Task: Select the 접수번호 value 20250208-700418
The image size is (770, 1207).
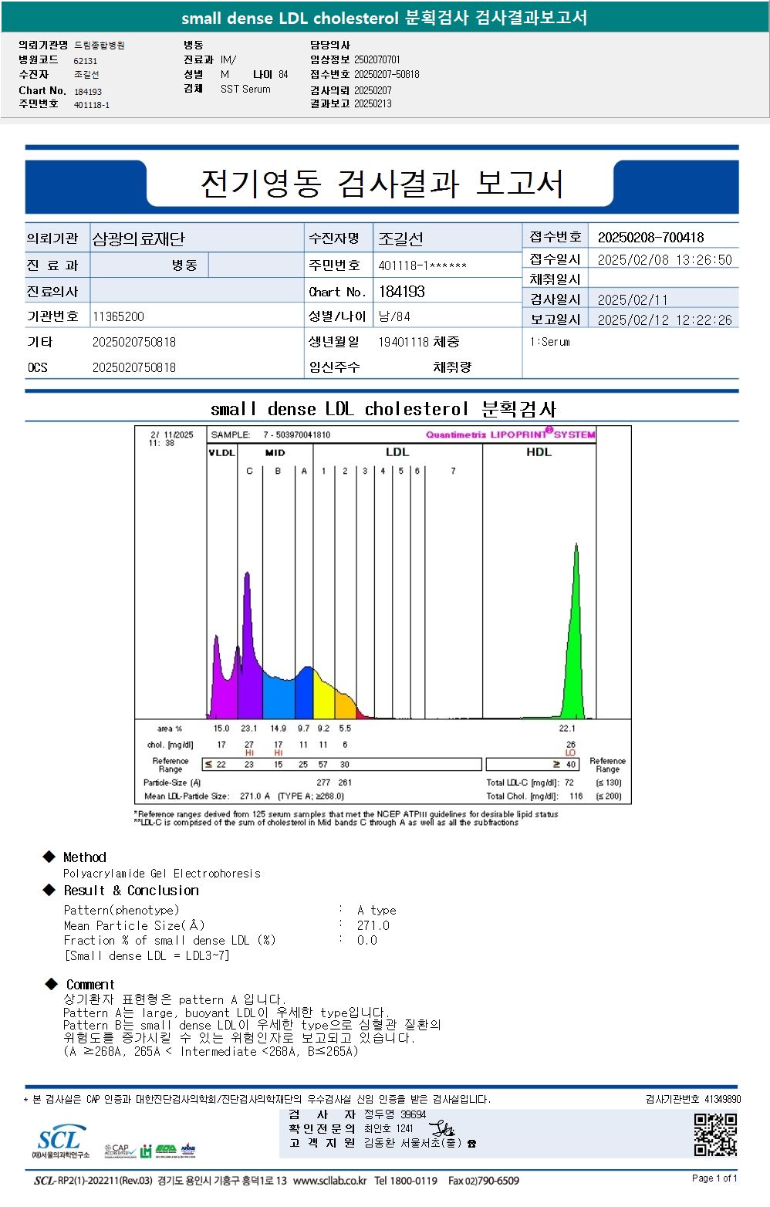Action: click(x=650, y=238)
